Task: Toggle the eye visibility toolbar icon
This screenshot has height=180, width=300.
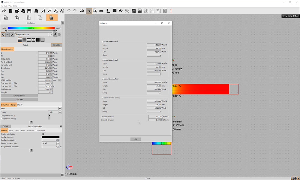Action: tap(121, 11)
